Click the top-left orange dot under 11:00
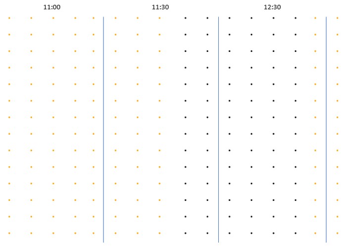 (9, 18)
